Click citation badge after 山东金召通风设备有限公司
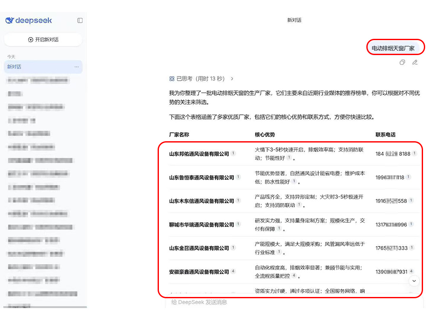The image size is (426, 320). 233,247
